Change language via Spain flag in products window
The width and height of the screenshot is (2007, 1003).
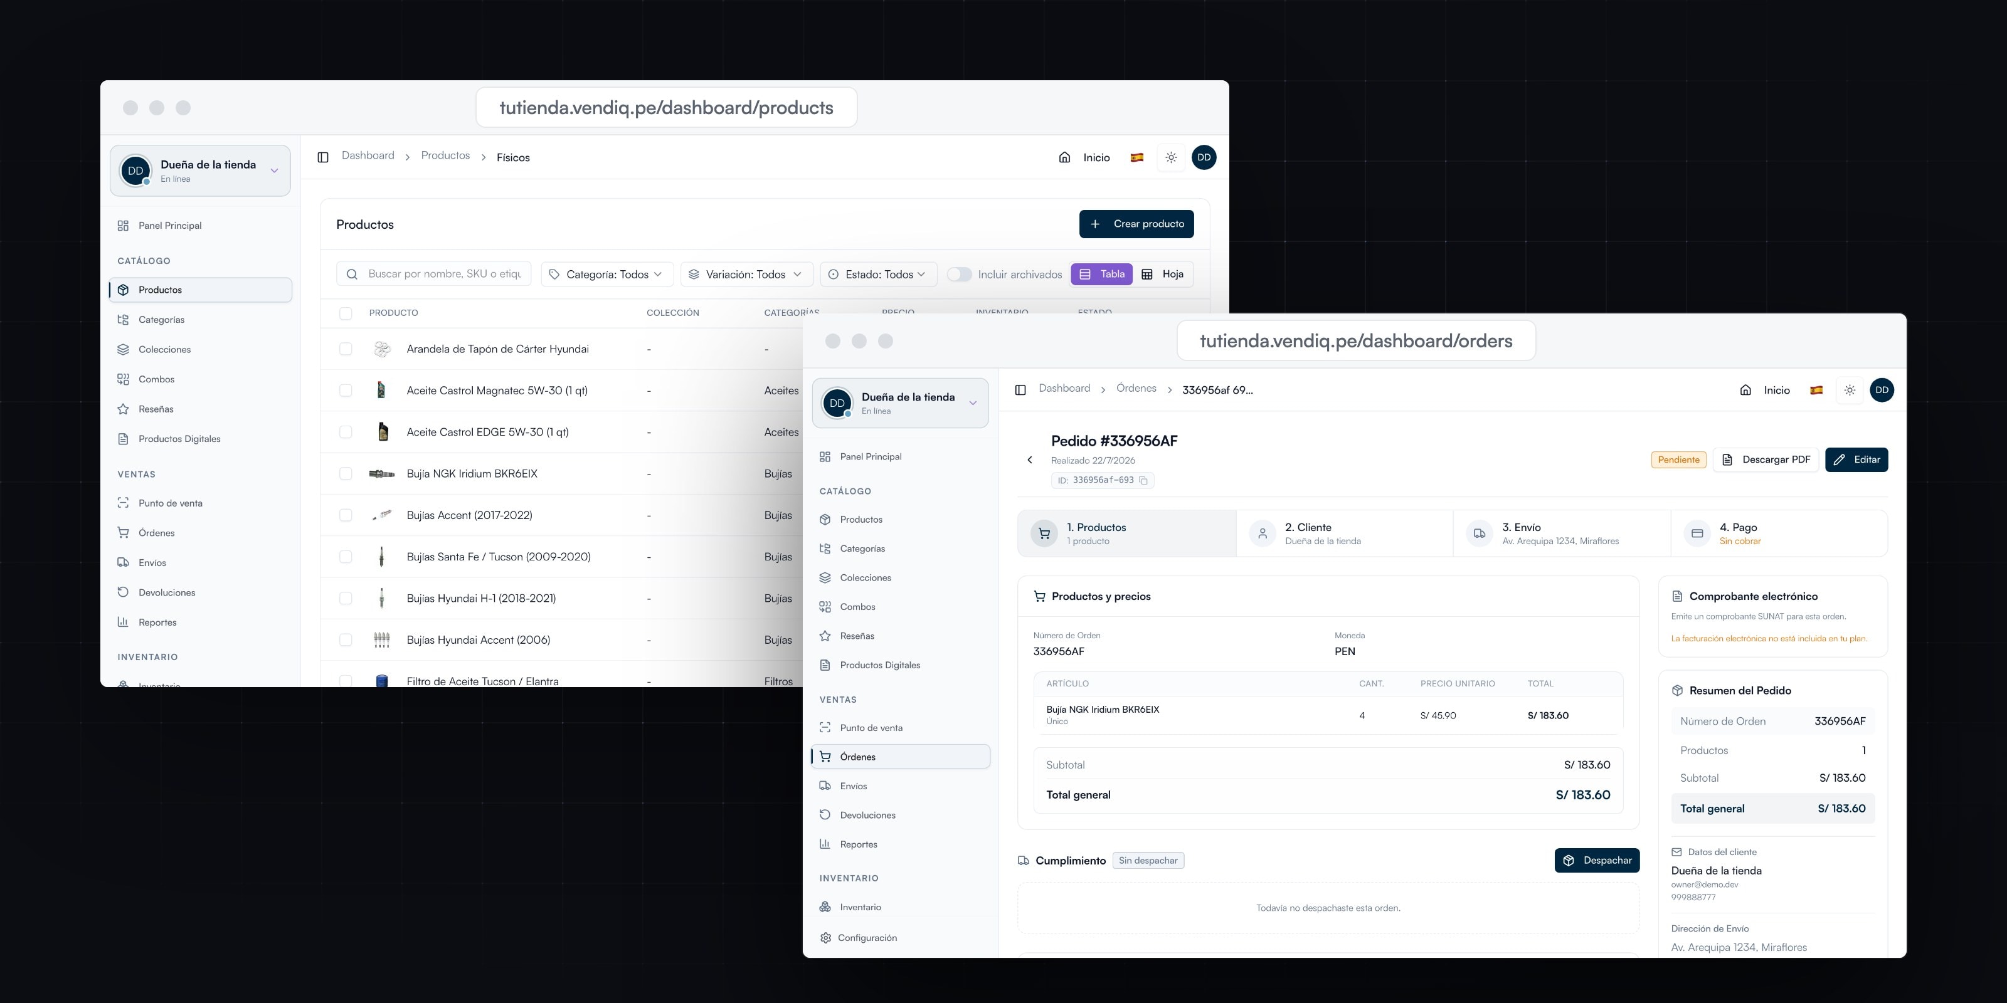[x=1136, y=157]
